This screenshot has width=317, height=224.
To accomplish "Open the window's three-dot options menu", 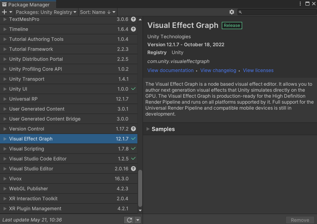I will pyautogui.click(x=300, y=4).
